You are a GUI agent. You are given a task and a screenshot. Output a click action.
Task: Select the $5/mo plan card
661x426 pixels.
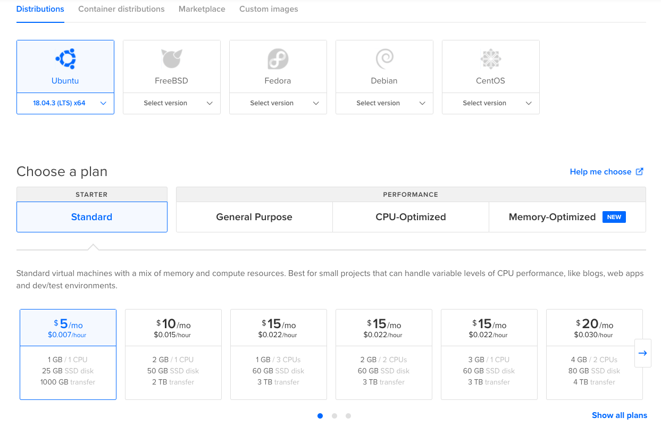pos(68,354)
